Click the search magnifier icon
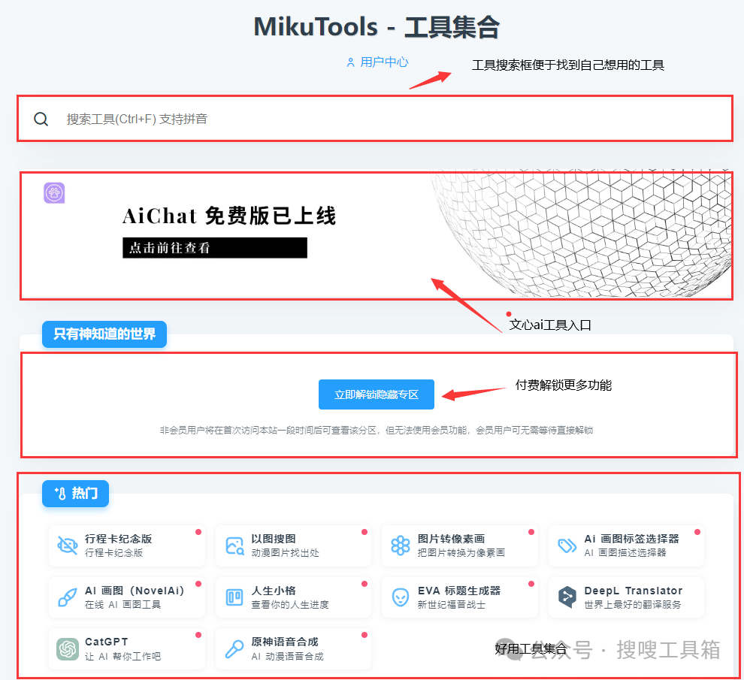The image size is (744, 680). point(41,119)
